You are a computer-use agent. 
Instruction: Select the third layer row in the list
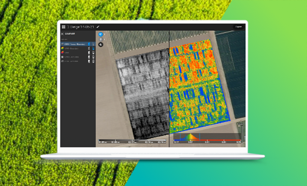(x=78, y=52)
